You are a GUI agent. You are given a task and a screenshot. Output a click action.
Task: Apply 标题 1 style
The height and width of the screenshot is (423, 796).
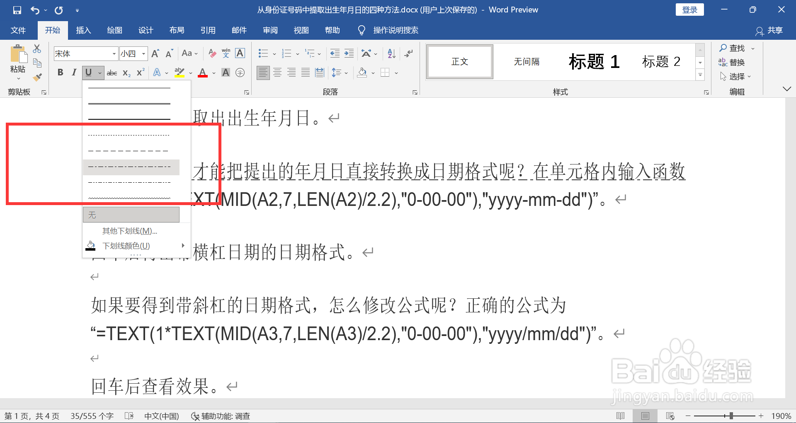pyautogui.click(x=594, y=62)
